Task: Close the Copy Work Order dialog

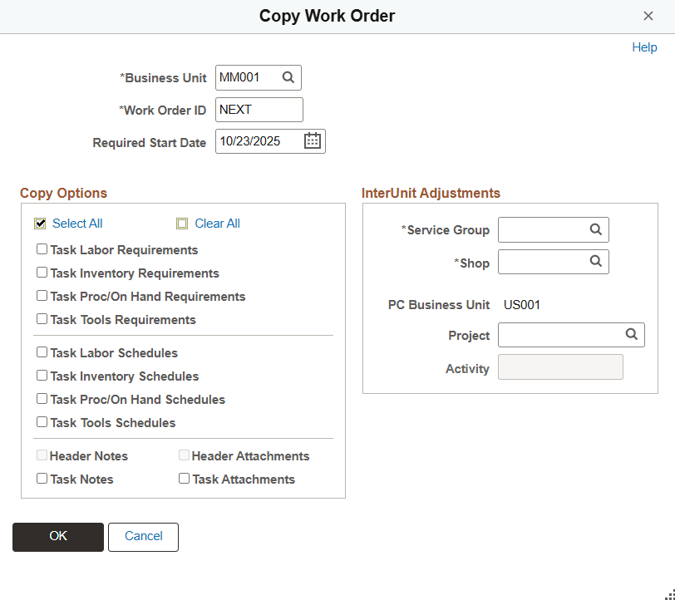Action: [x=650, y=16]
